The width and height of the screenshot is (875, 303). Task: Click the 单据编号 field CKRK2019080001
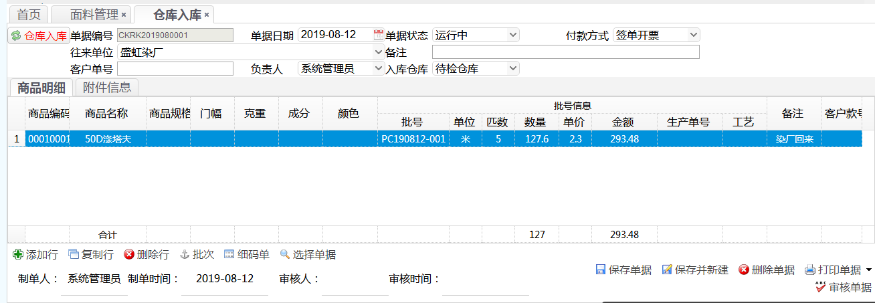pyautogui.click(x=175, y=35)
